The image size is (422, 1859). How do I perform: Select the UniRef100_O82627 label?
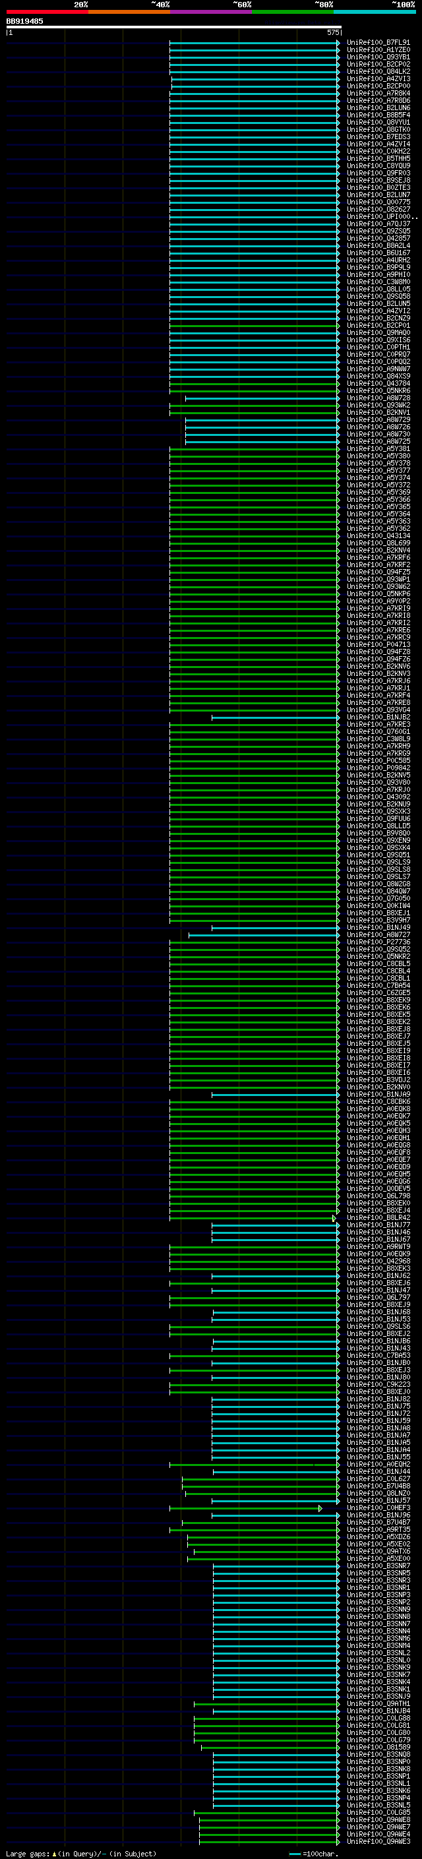click(378, 209)
